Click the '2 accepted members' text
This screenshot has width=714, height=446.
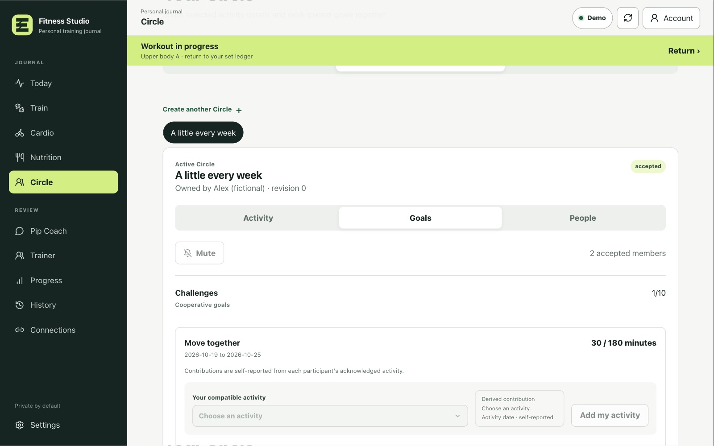[x=627, y=253]
